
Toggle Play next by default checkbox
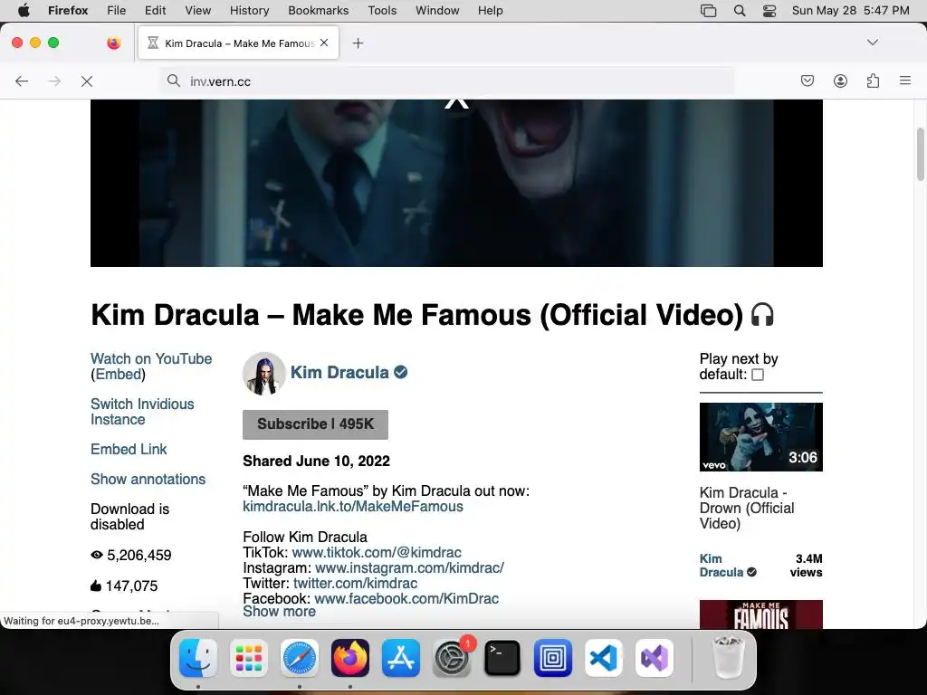point(758,375)
